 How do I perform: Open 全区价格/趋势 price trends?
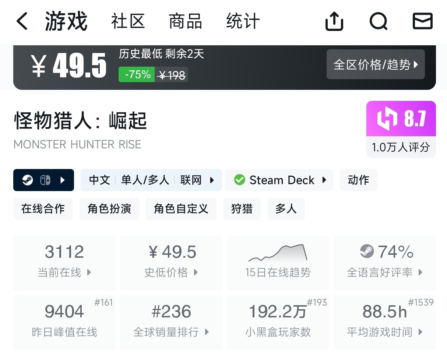coord(376,65)
